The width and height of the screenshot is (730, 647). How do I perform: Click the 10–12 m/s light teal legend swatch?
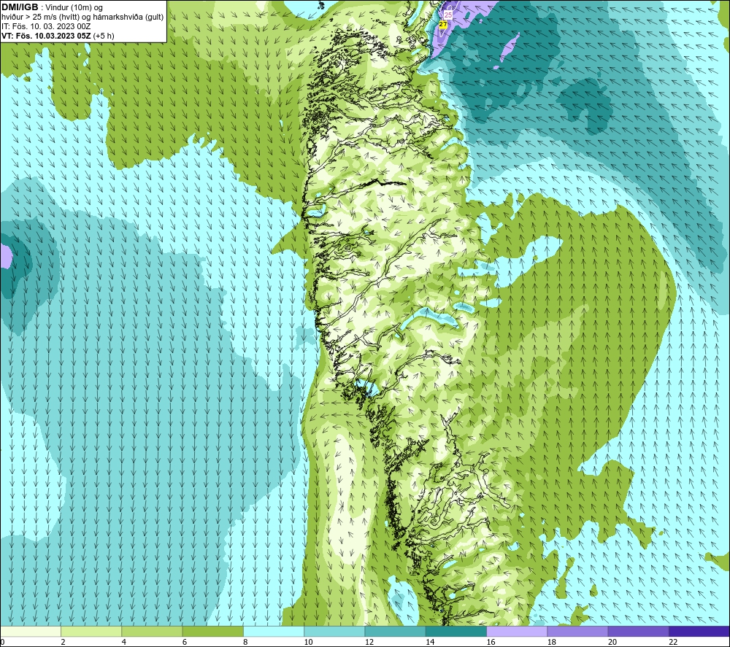(334, 631)
